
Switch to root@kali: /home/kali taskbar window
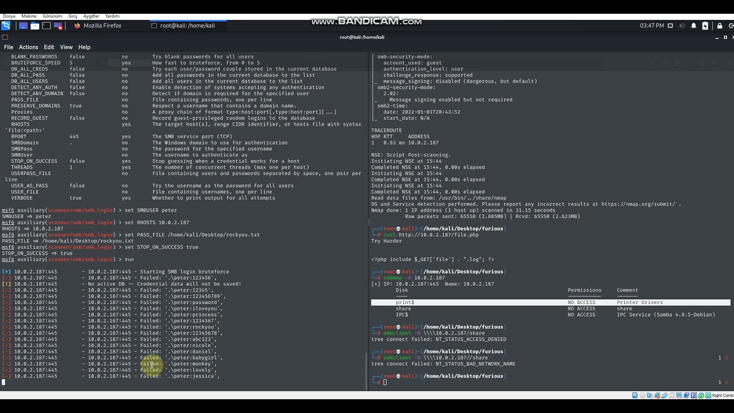188,26
